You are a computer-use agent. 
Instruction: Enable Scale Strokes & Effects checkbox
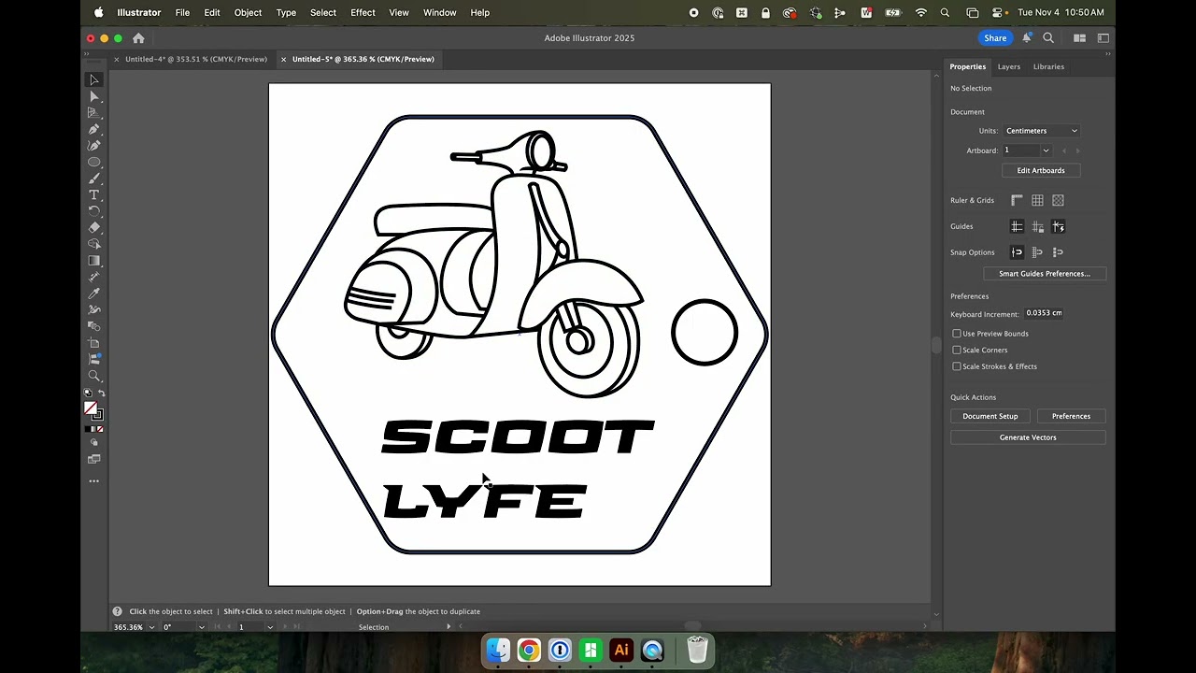956,366
